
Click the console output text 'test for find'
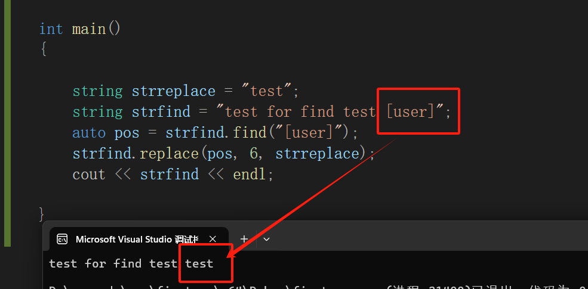pos(96,263)
